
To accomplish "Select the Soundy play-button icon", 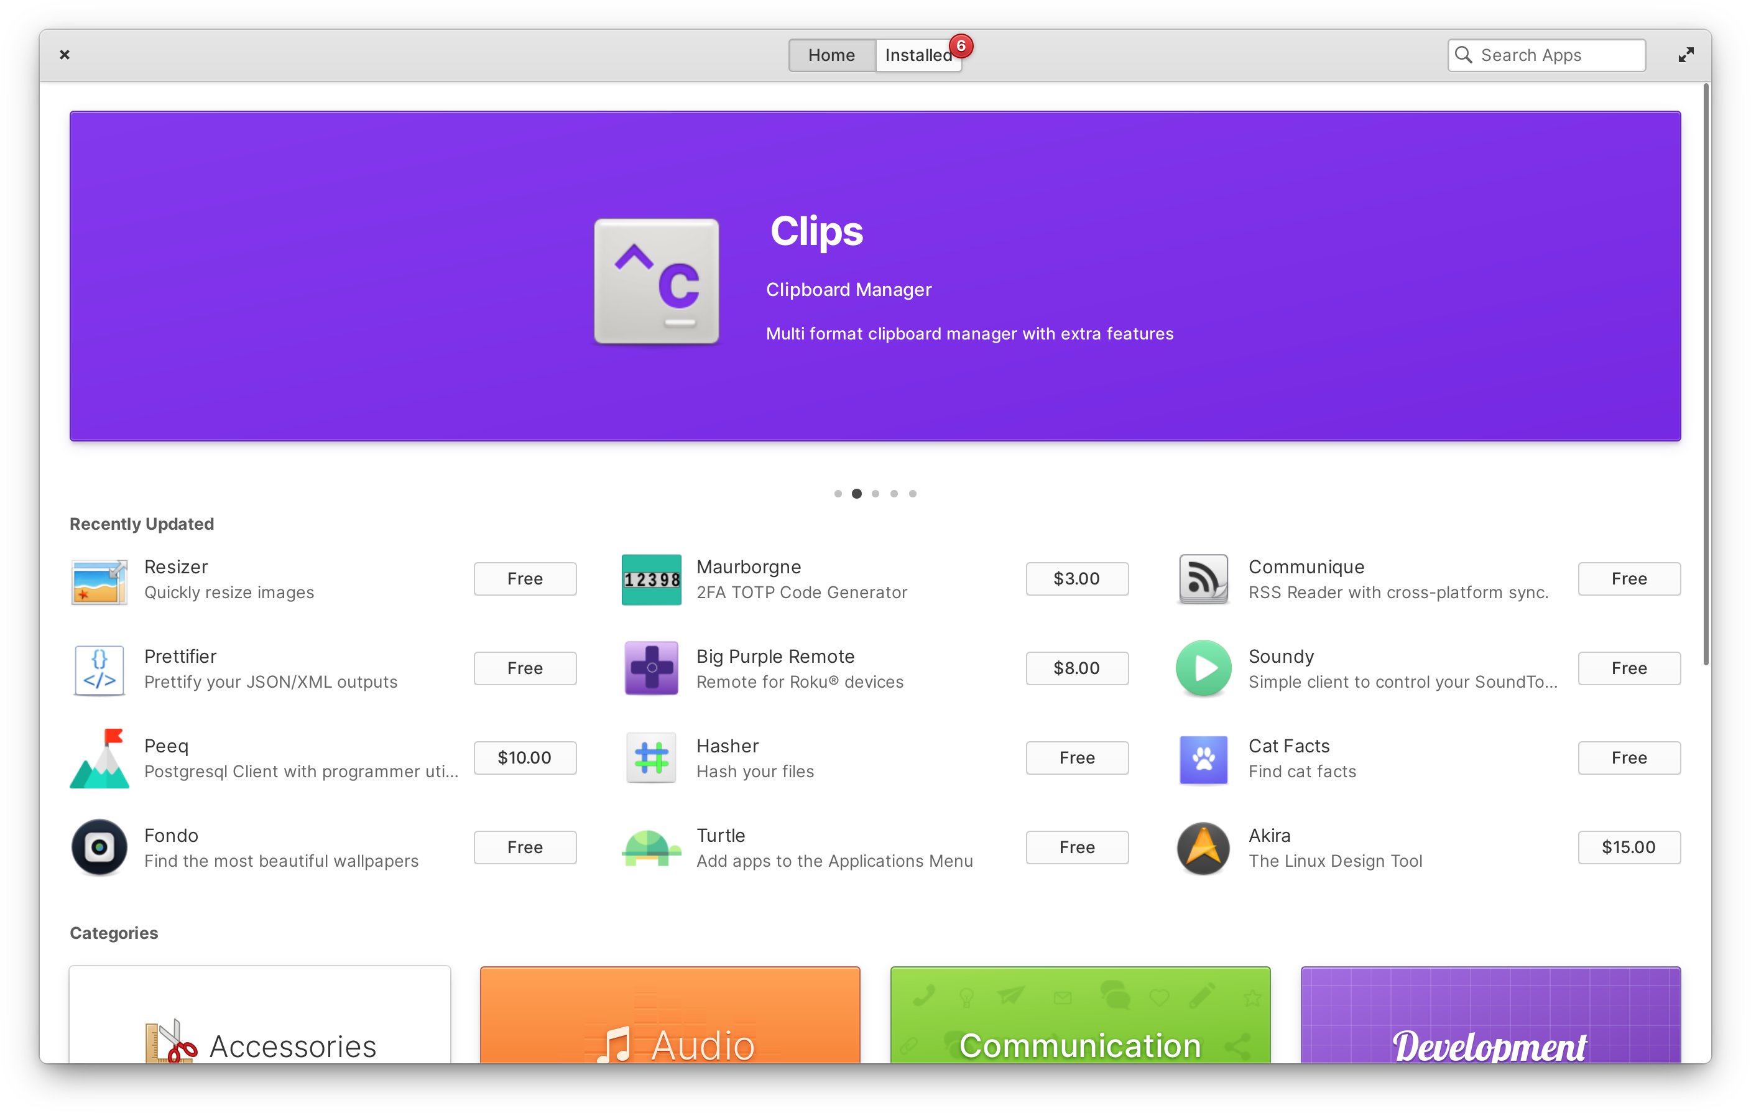I will [x=1203, y=669].
